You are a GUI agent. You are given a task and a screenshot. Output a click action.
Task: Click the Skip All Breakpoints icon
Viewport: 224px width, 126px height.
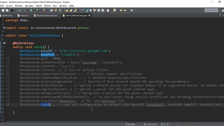point(20,10)
